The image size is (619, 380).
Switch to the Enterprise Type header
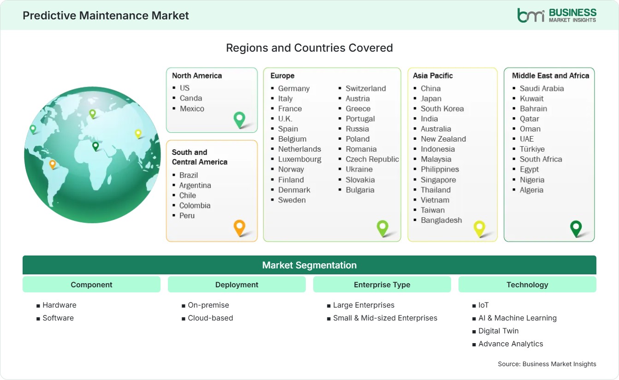coord(382,285)
